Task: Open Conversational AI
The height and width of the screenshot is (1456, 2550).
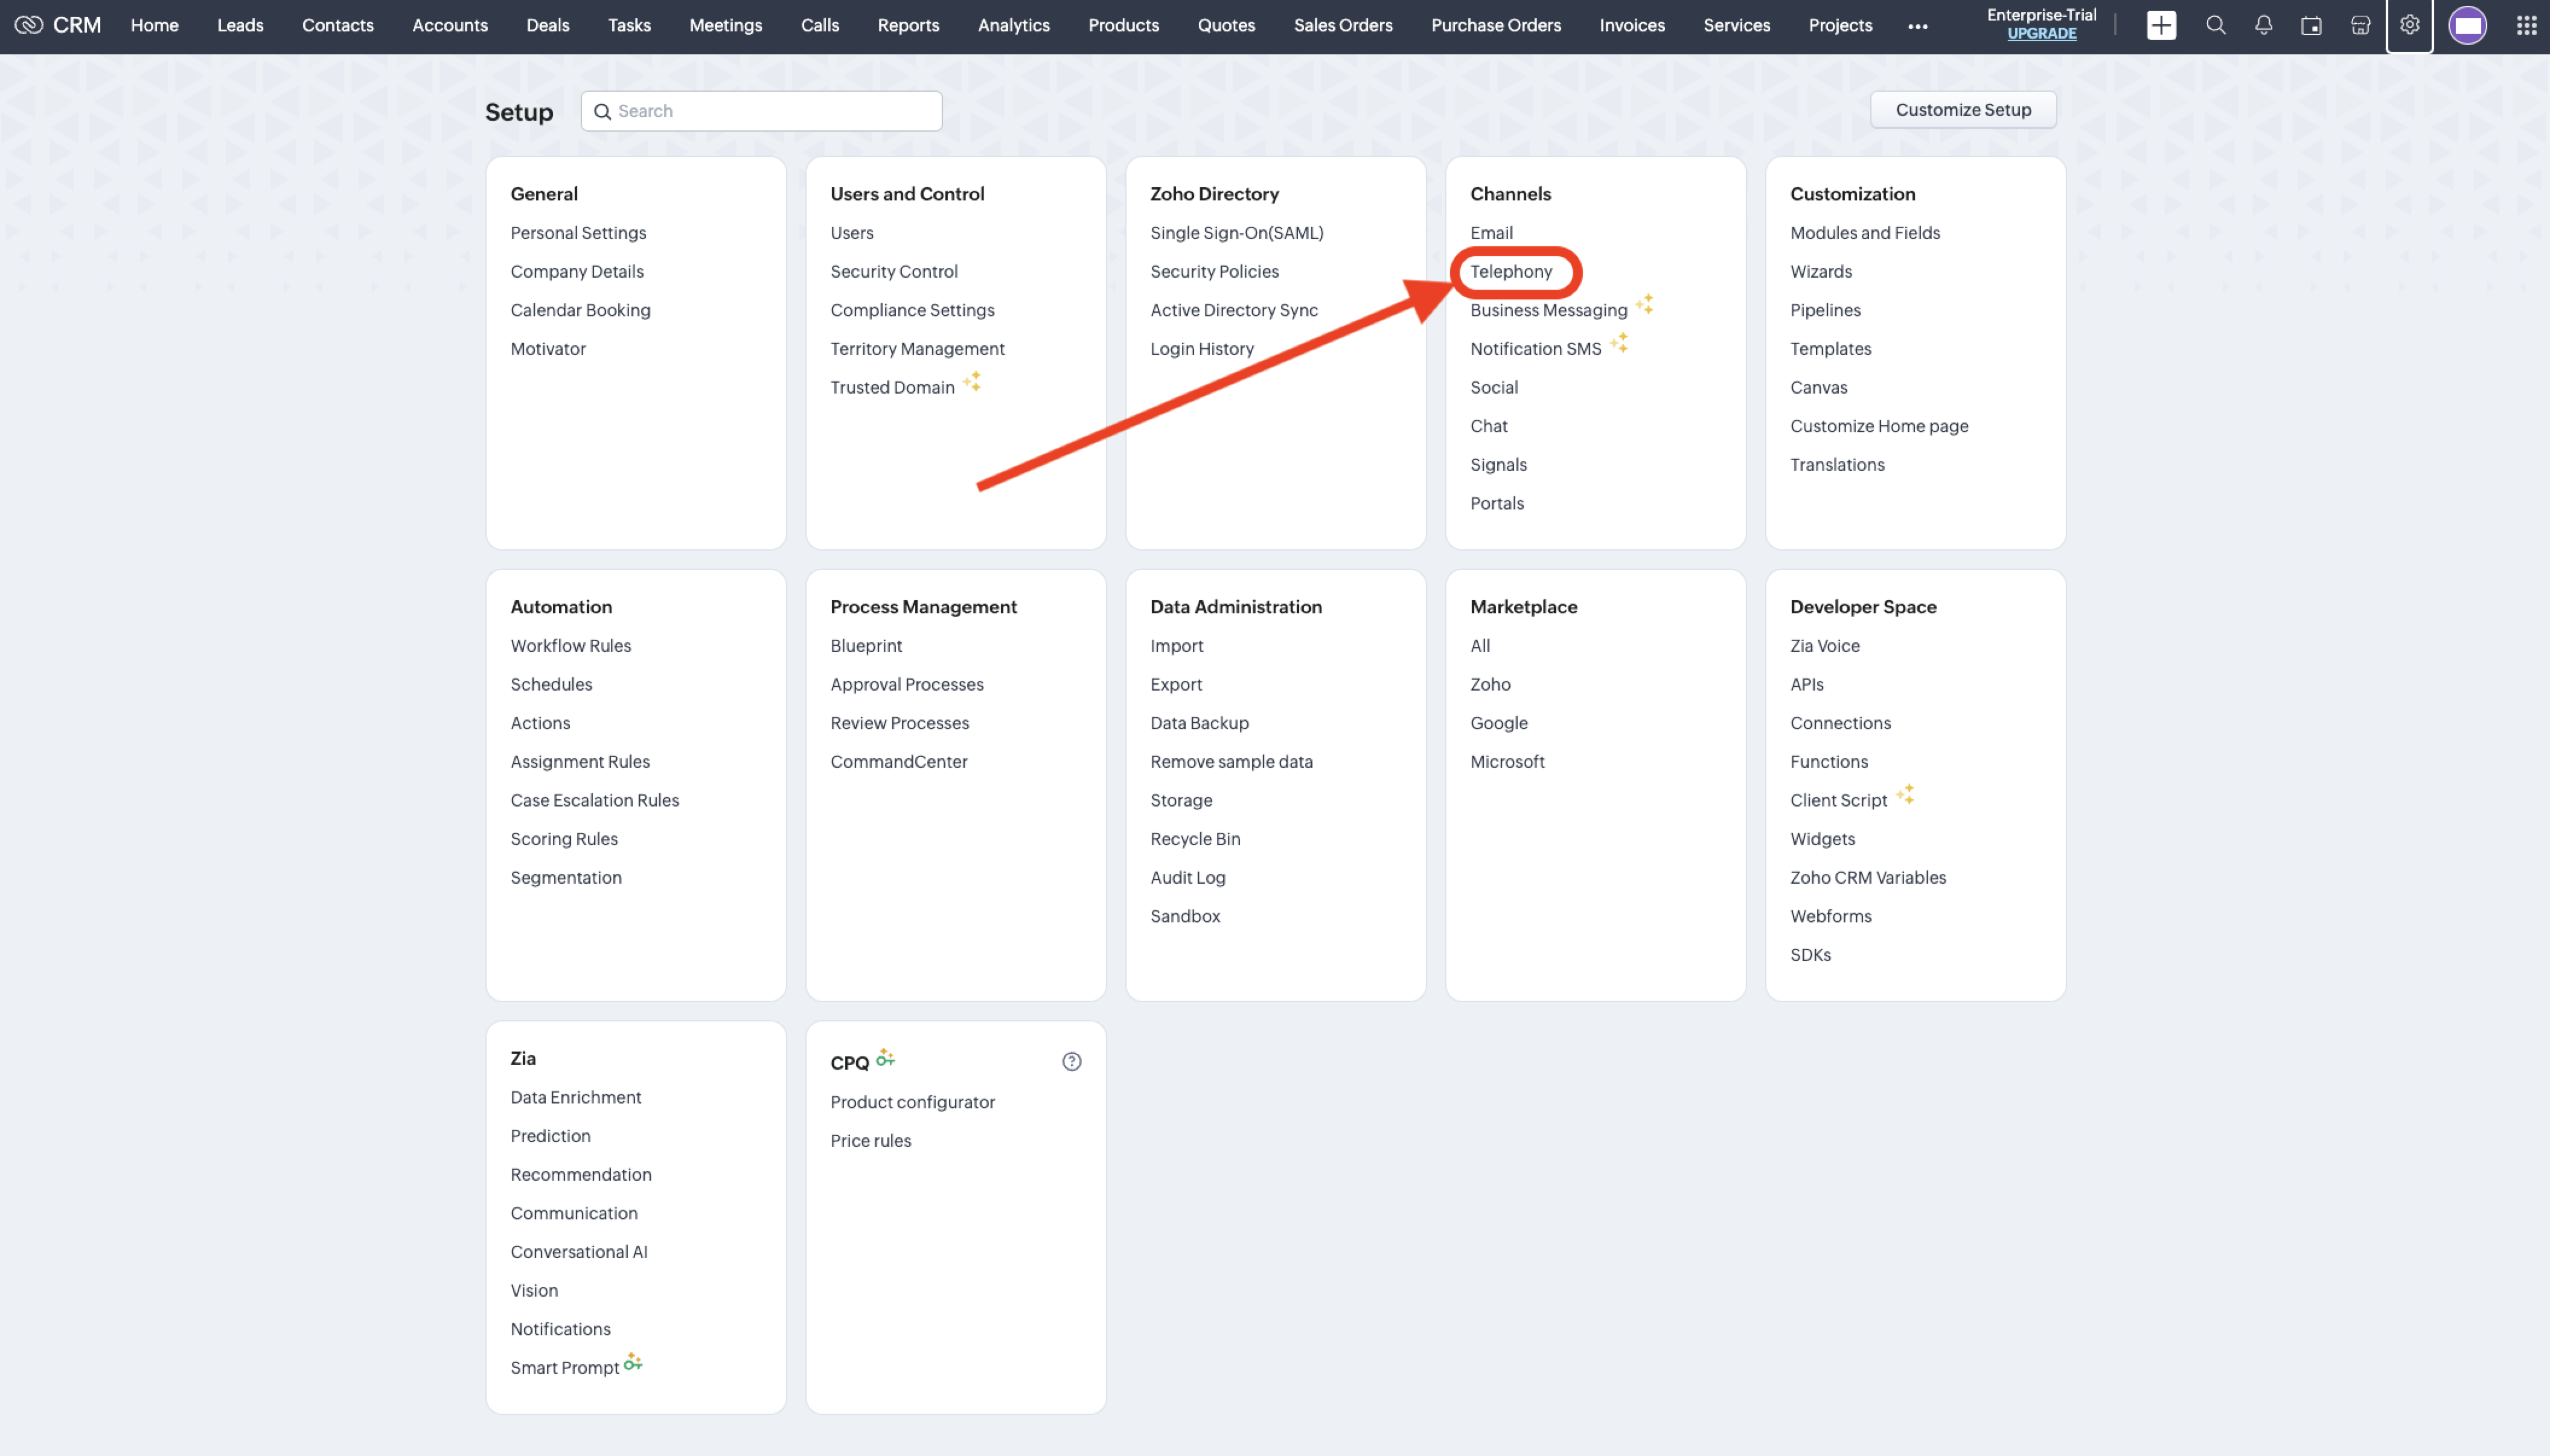Action: [579, 1251]
